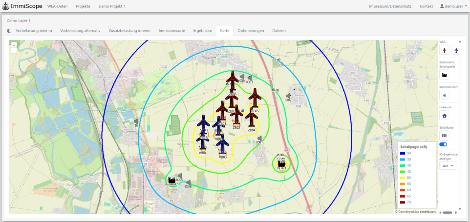Switch to the Immissionsorte tab

pos(172,31)
